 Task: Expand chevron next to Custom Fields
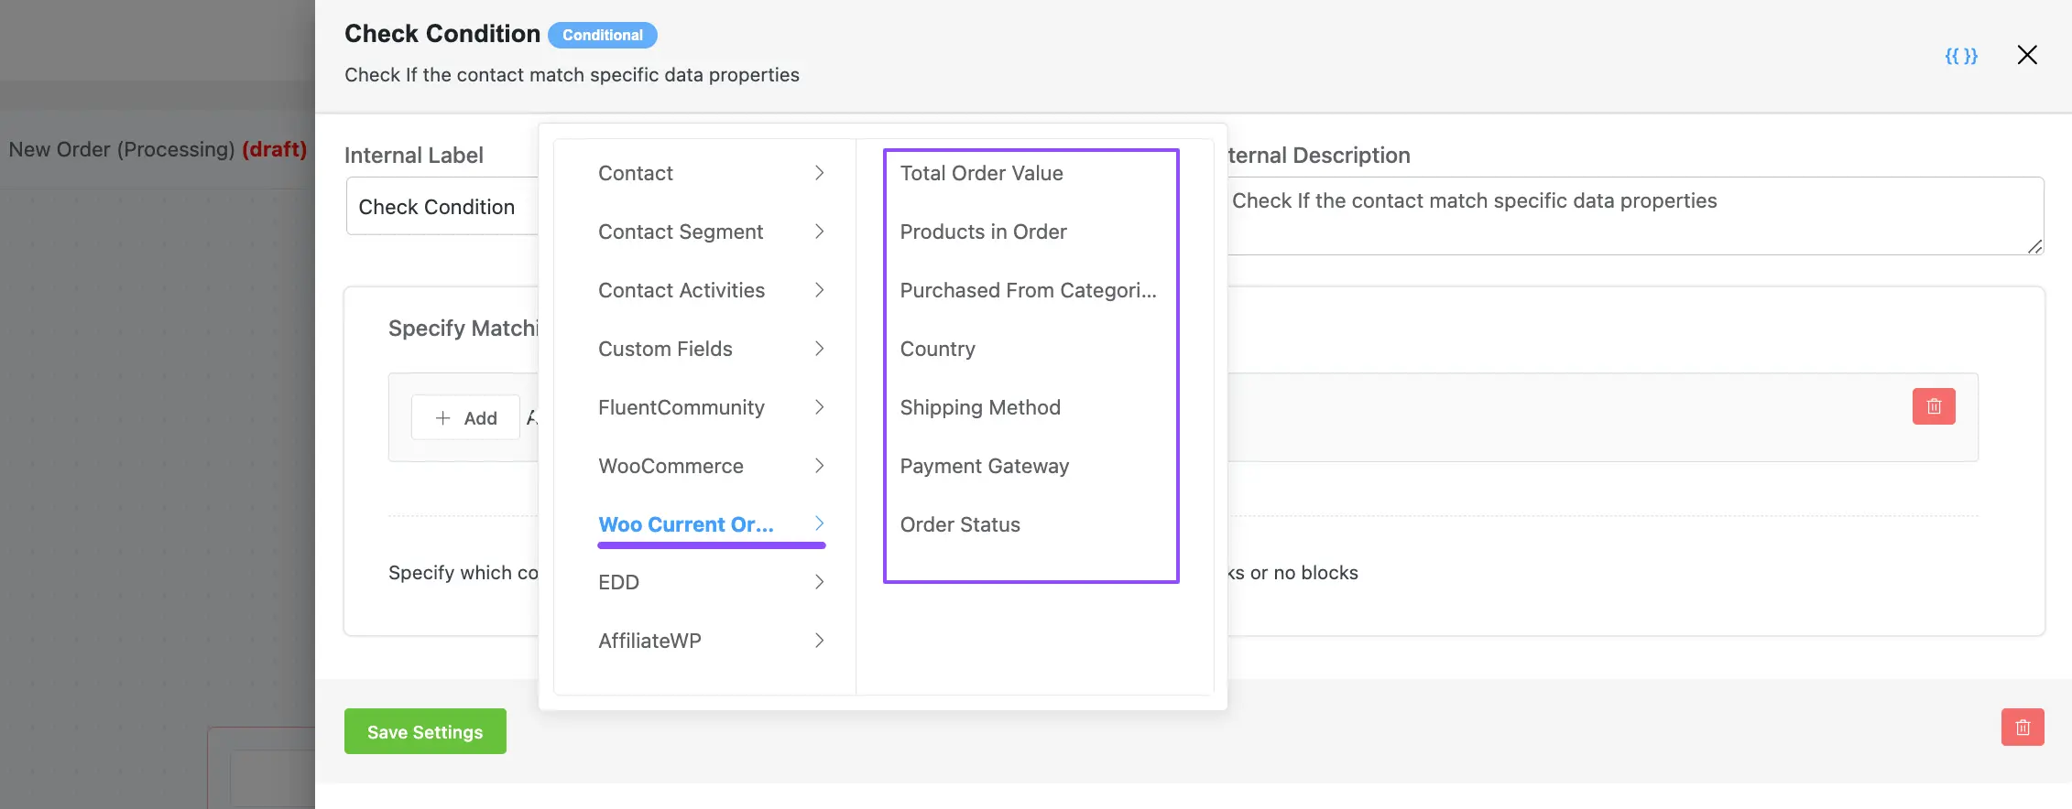(820, 349)
